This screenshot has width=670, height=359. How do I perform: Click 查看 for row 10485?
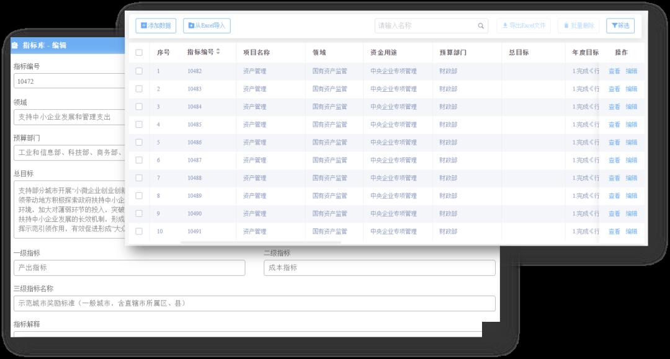click(614, 125)
